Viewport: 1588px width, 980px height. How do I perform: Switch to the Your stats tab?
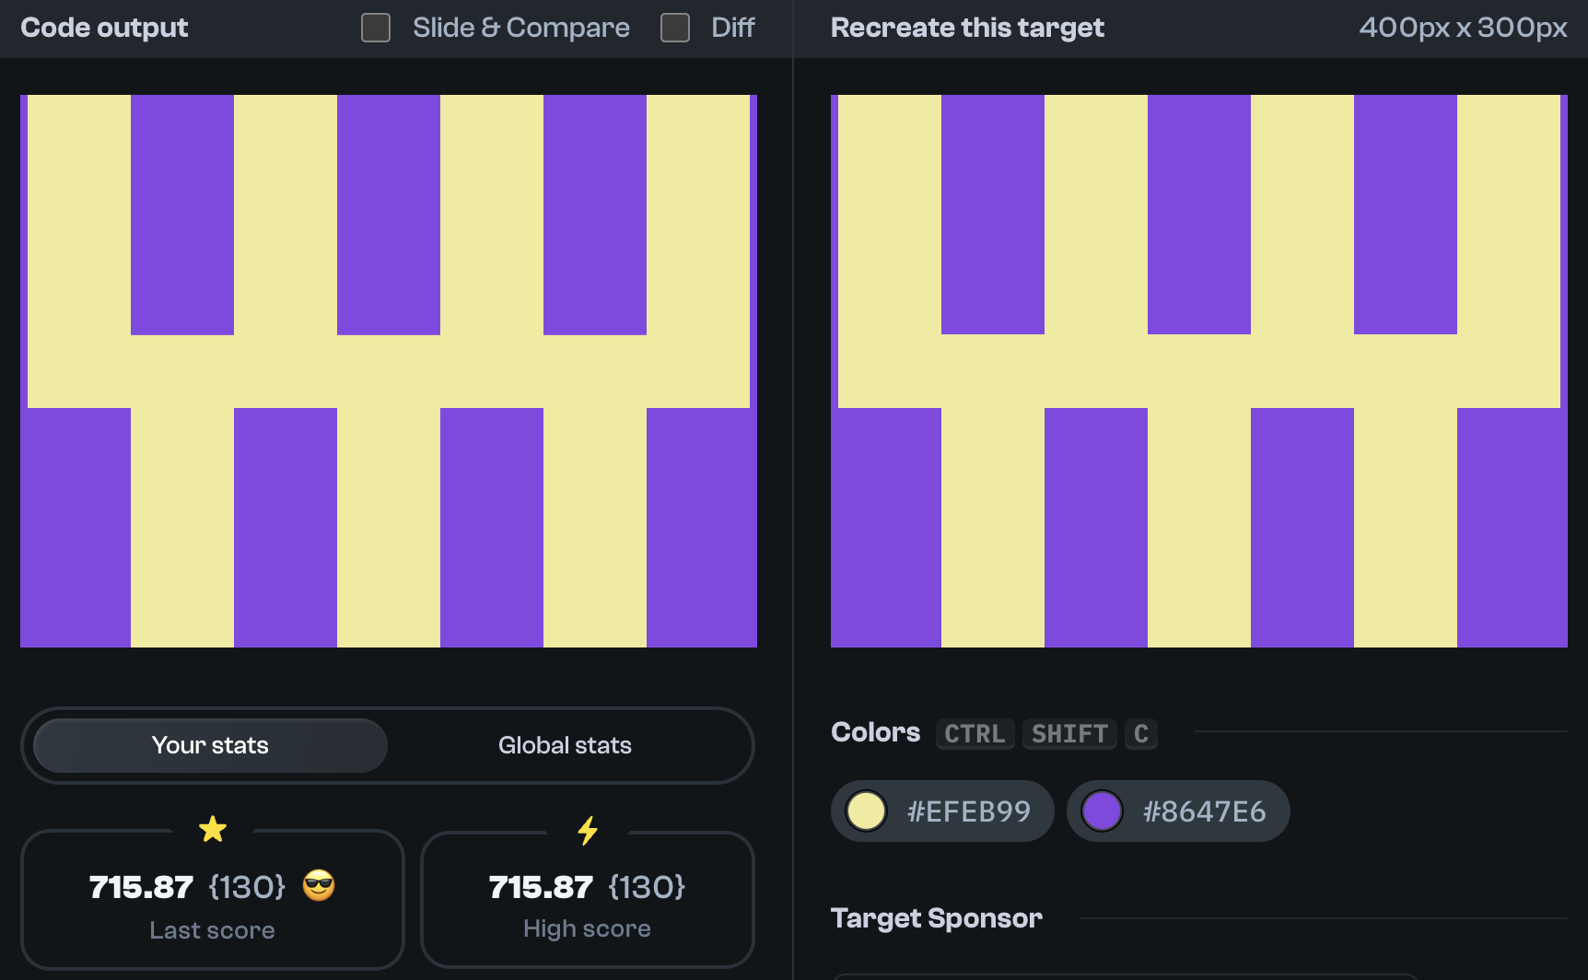[211, 745]
